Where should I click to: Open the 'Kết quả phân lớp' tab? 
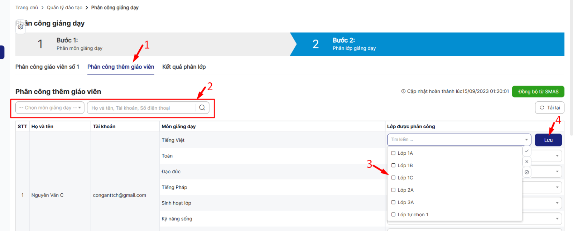tap(184, 67)
